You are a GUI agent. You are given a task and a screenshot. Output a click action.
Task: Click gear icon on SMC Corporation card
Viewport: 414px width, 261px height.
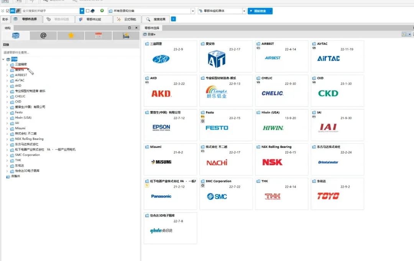pos(202,185)
